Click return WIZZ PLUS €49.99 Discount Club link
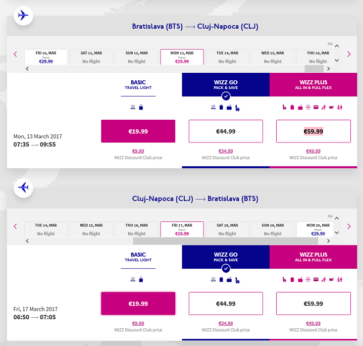Screen dimensions: 363x346 pyautogui.click(x=313, y=323)
